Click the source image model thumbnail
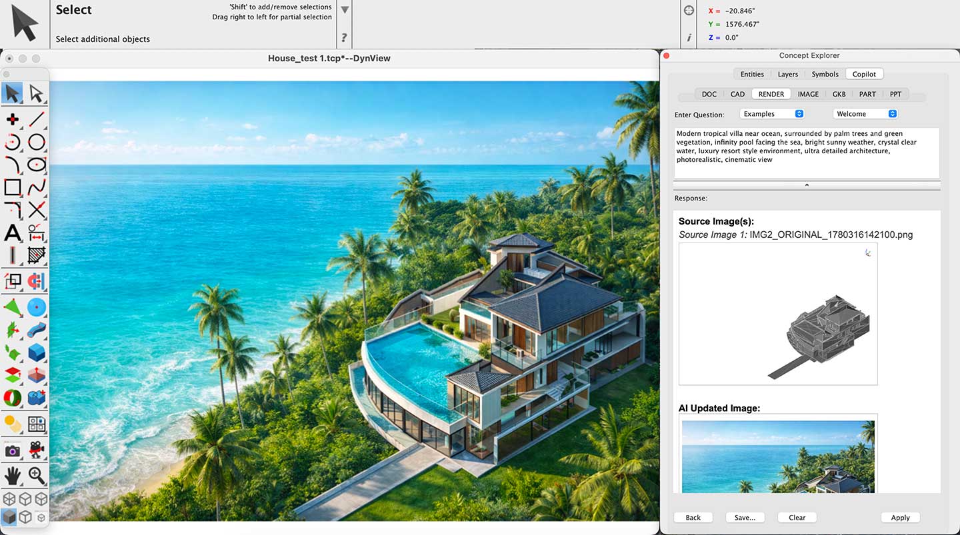This screenshot has width=960, height=535. pos(778,314)
